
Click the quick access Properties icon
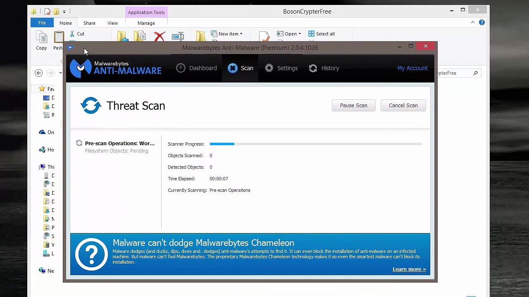pos(48,12)
